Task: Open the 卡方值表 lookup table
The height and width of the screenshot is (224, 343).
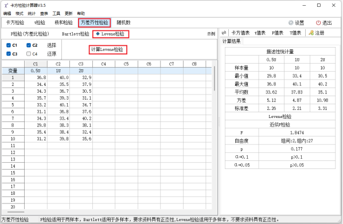Action: (x=240, y=33)
